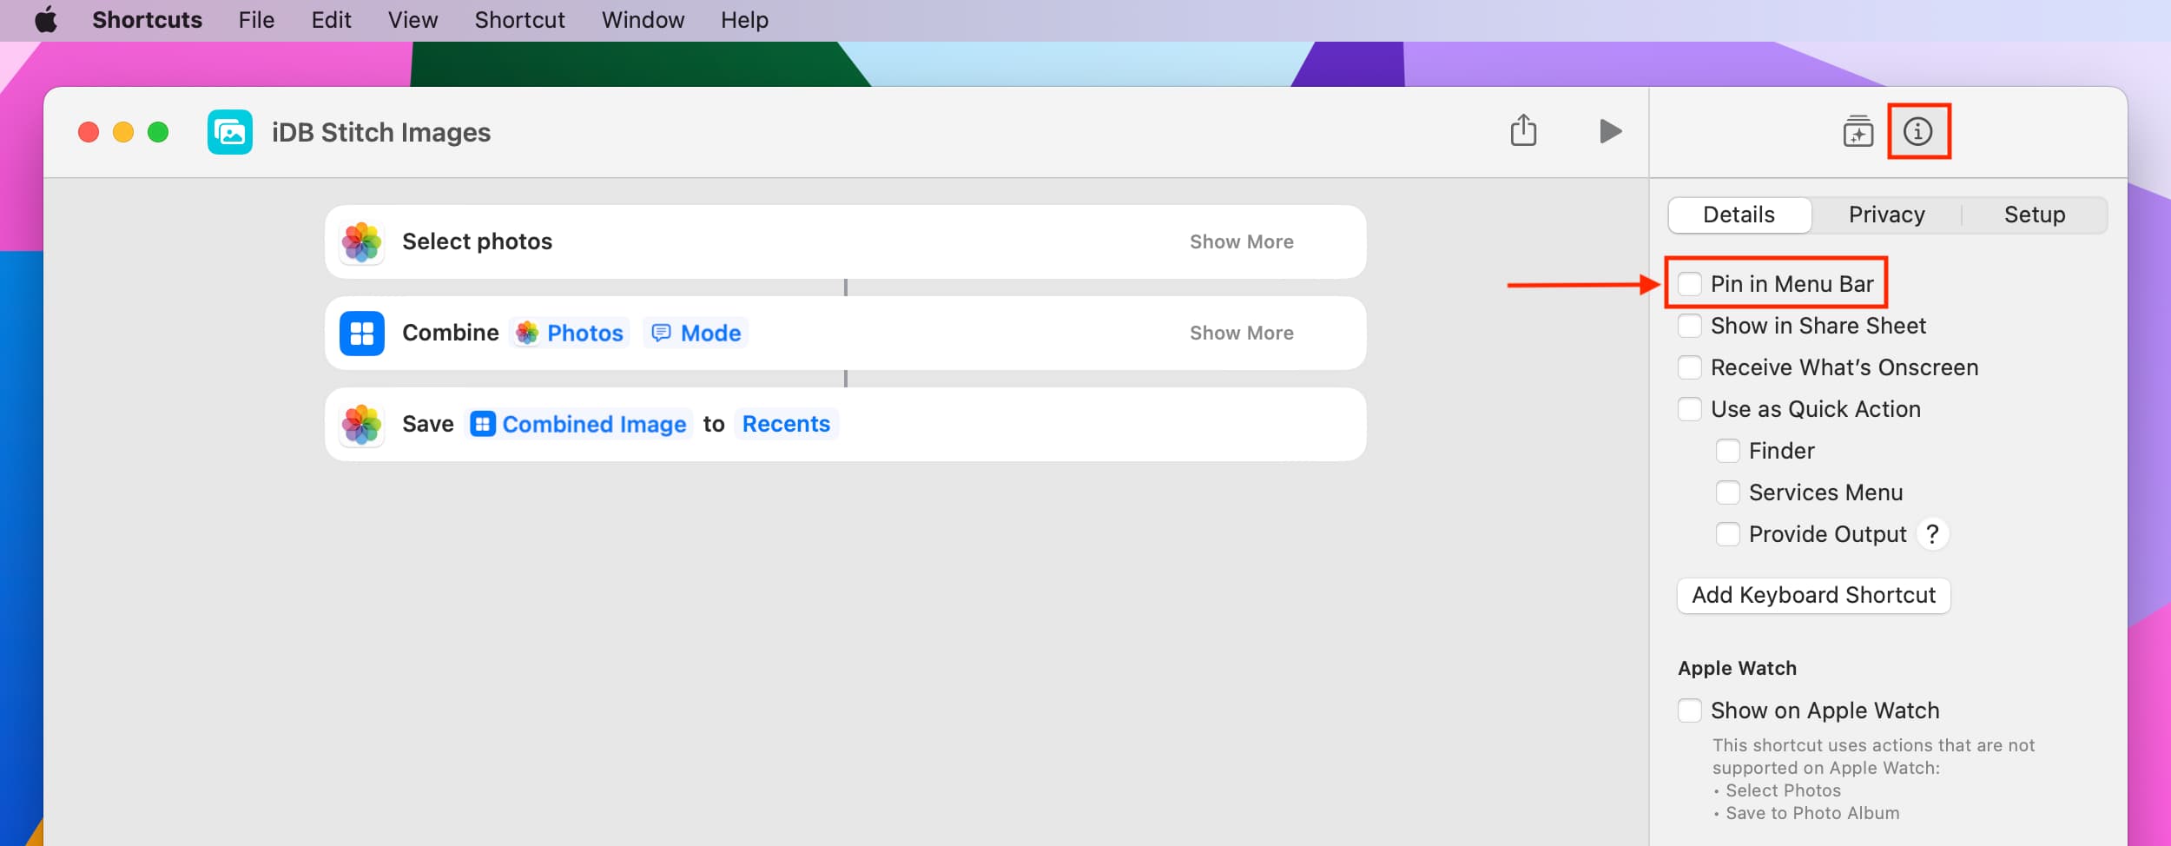Select the Combined Image variable token

point(577,424)
